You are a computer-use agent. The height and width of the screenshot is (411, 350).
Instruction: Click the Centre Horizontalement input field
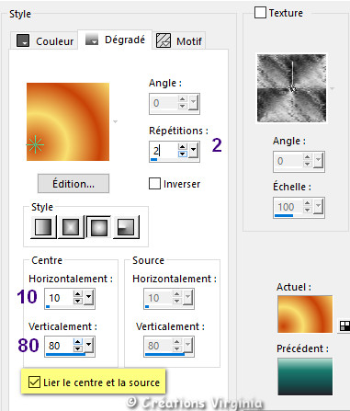point(60,298)
